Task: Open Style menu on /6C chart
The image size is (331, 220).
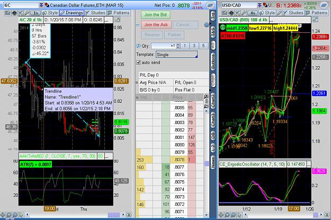Action: coord(50,13)
